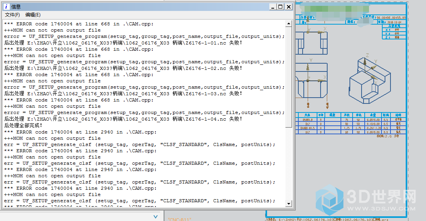Image resolution: width=426 pixels, height=221 pixels.
Task: Click the D50R0.8 tool cell in drawing table
Action: click(x=307, y=119)
